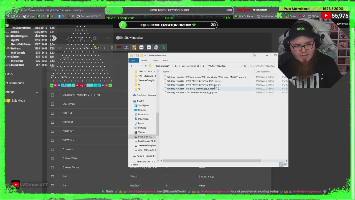Select the cartoon face filter icon

tap(134, 47)
